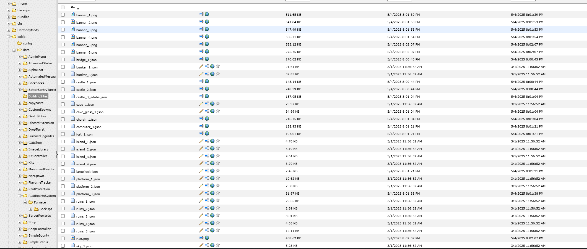The width and height of the screenshot is (587, 249).
Task: Click the rename icon for platform_1.json
Action: (x=207, y=178)
